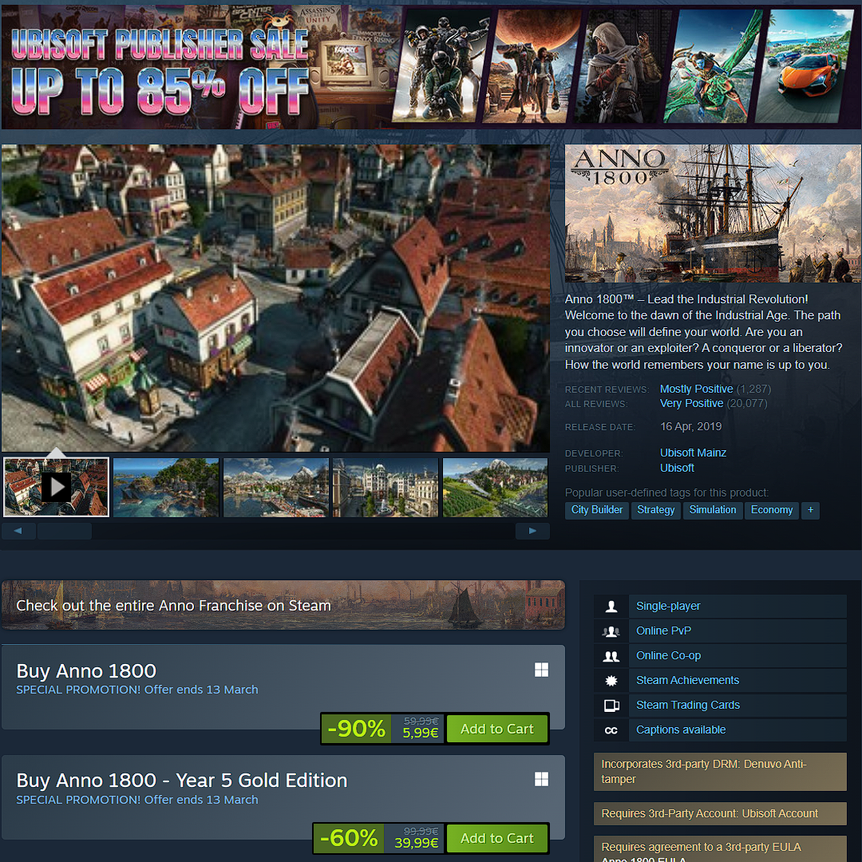Click Windows icon beside Year 5 Gold Edition
862x862 pixels.
tap(541, 779)
